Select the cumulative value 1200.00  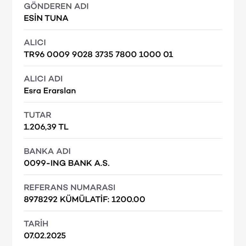128,199
